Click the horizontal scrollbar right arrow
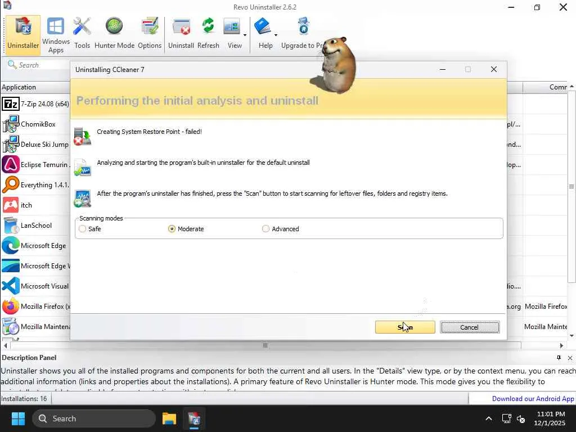This screenshot has width=576, height=432. point(562,345)
